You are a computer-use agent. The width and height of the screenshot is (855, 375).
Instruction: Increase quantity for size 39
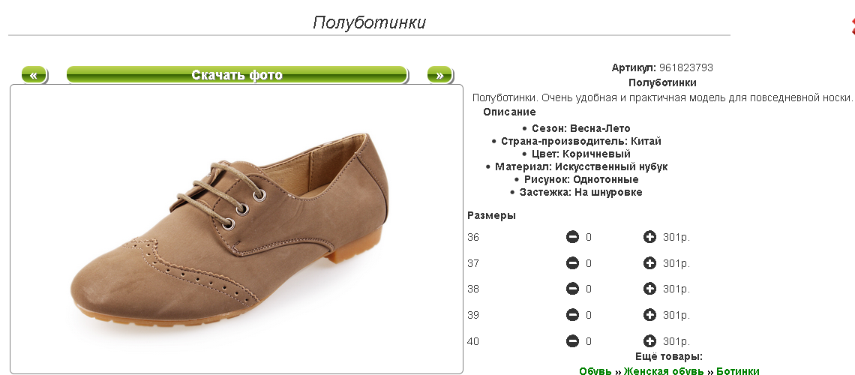649,315
